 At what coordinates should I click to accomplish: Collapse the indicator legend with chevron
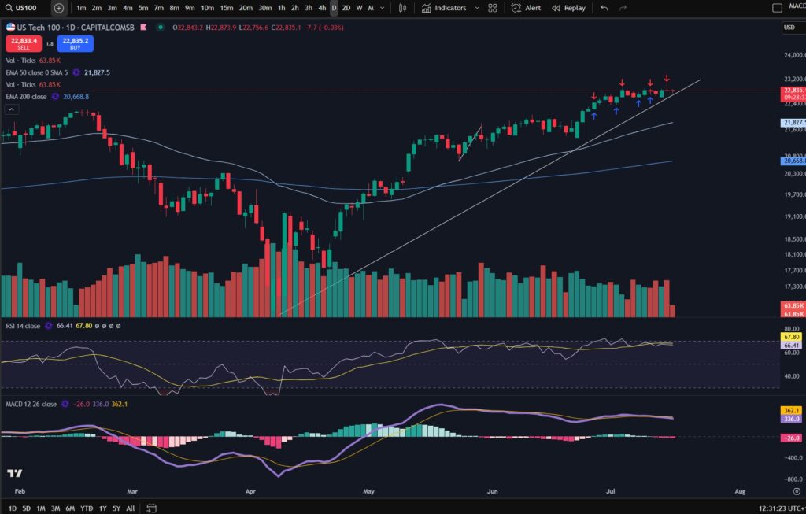(11, 109)
